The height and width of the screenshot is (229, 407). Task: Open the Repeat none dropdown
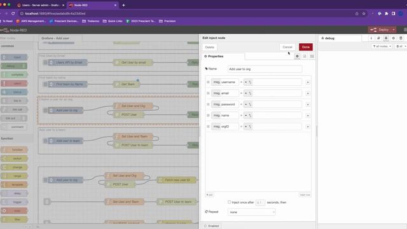click(x=252, y=212)
